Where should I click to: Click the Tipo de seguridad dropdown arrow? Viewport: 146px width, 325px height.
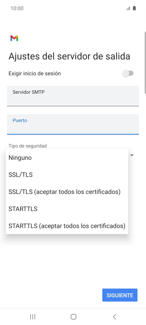[x=132, y=155]
